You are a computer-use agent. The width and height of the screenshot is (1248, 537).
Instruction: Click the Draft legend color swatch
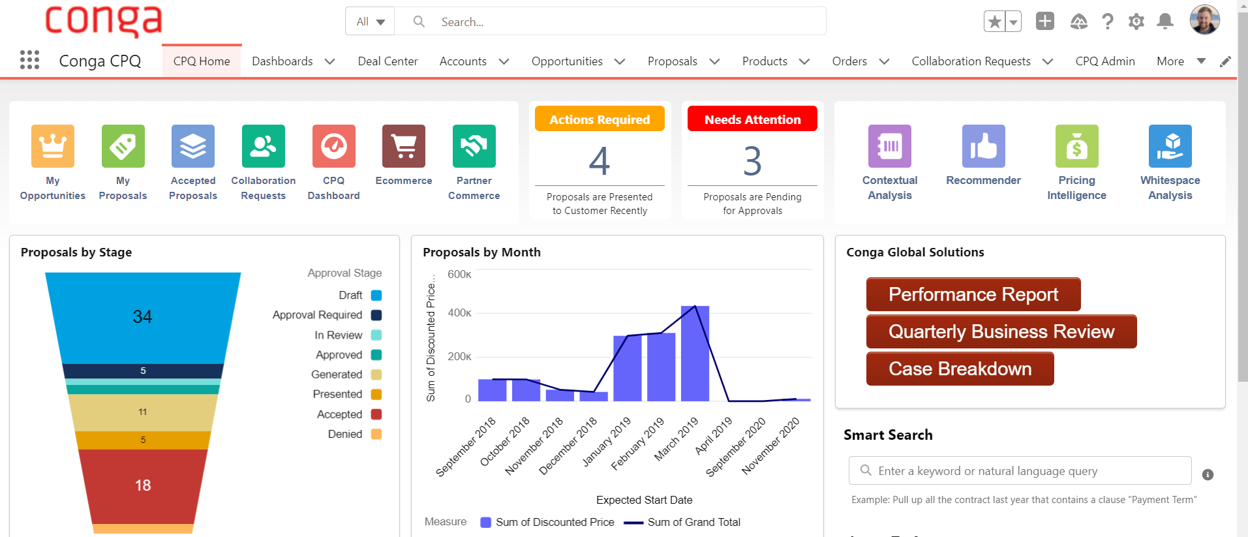pos(376,296)
